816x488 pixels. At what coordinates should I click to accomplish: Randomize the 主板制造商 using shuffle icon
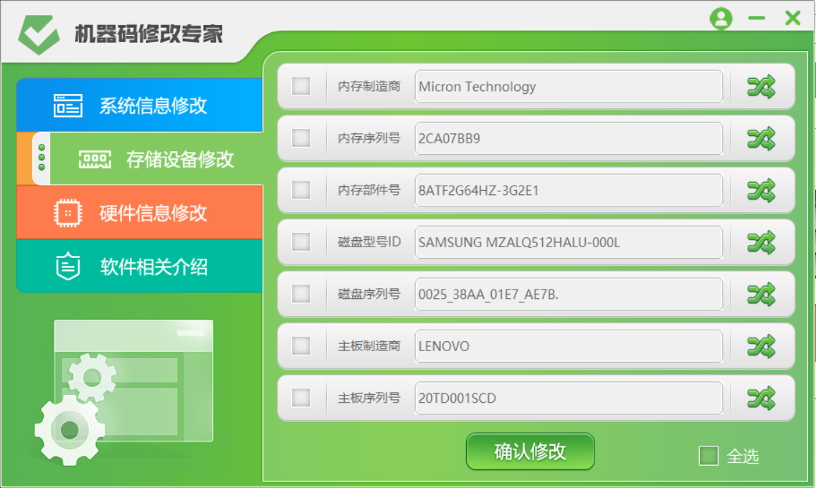click(x=762, y=346)
